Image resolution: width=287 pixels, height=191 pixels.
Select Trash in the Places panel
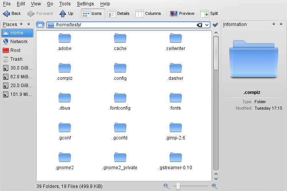pyautogui.click(x=16, y=59)
